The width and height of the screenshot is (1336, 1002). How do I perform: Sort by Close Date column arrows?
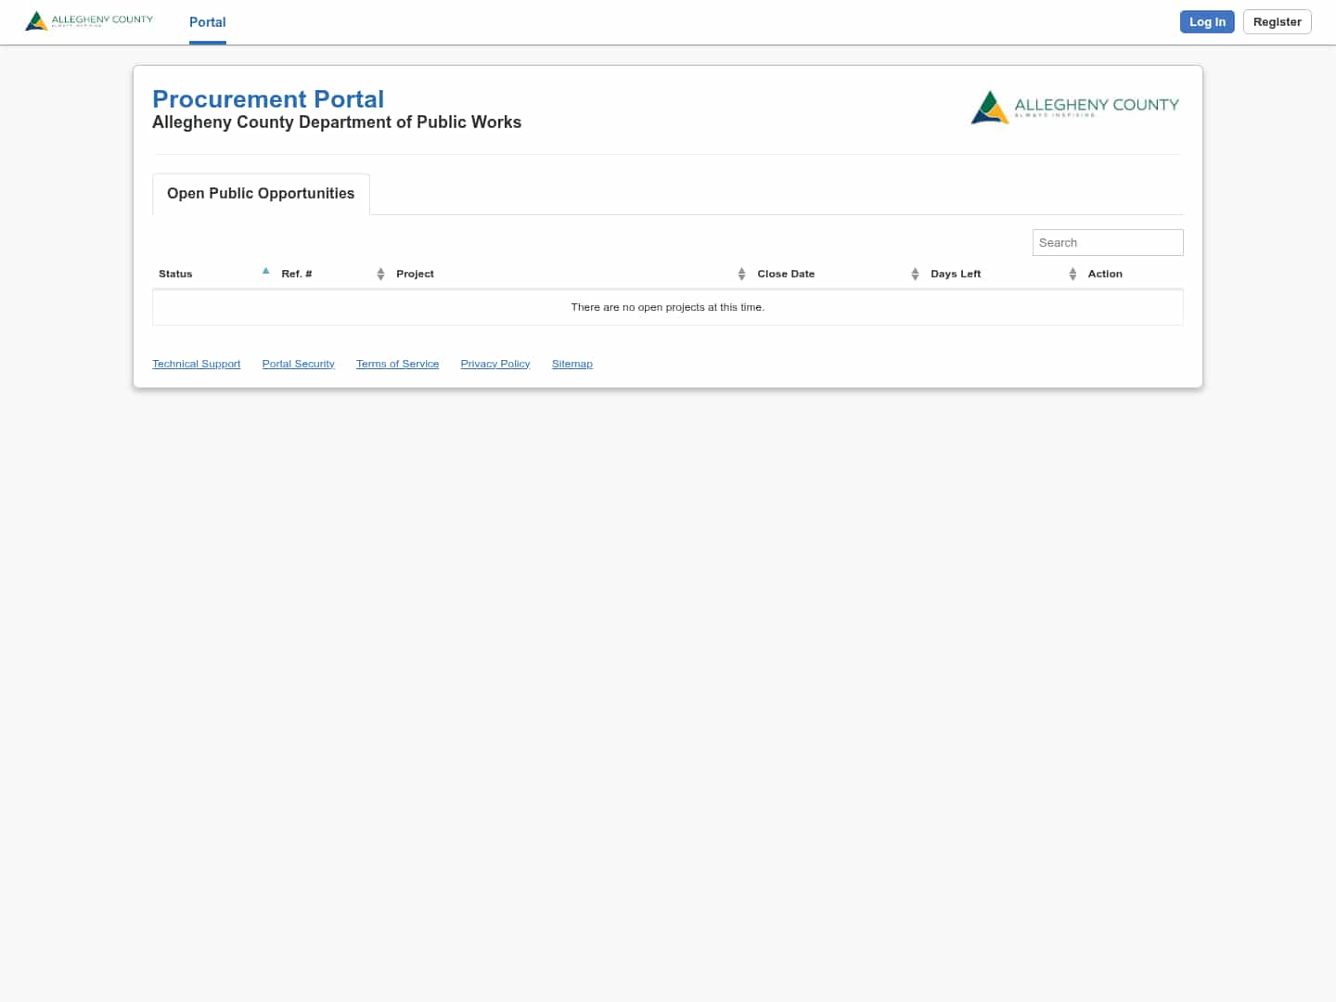point(915,274)
